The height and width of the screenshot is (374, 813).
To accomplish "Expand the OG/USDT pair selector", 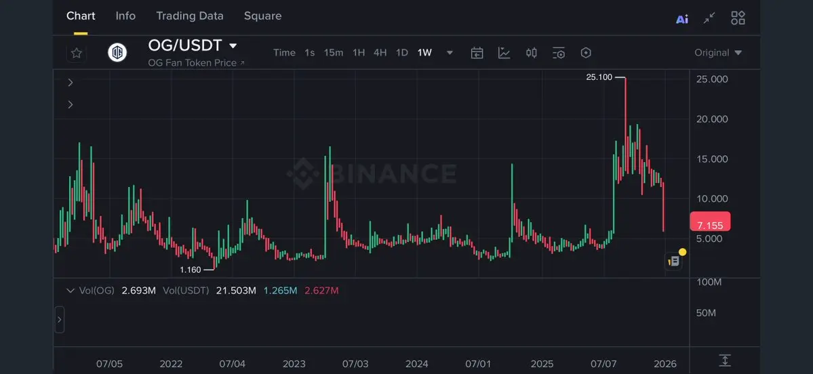I will click(x=233, y=46).
